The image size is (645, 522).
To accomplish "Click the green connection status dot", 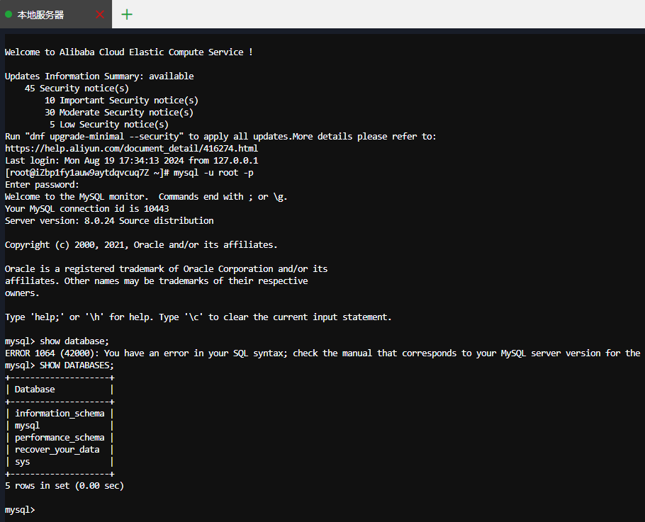I will pos(9,14).
